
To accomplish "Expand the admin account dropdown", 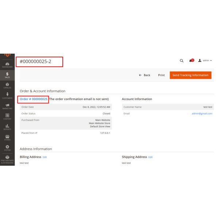I will coord(205,61).
